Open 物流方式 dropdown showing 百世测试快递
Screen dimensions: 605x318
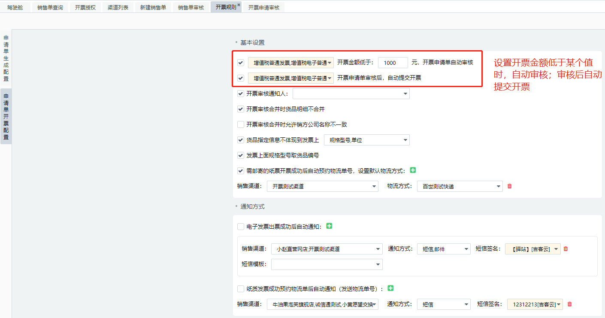459,186
